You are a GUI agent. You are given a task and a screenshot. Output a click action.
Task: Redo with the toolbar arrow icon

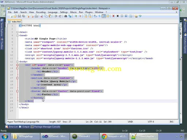click(60, 16)
